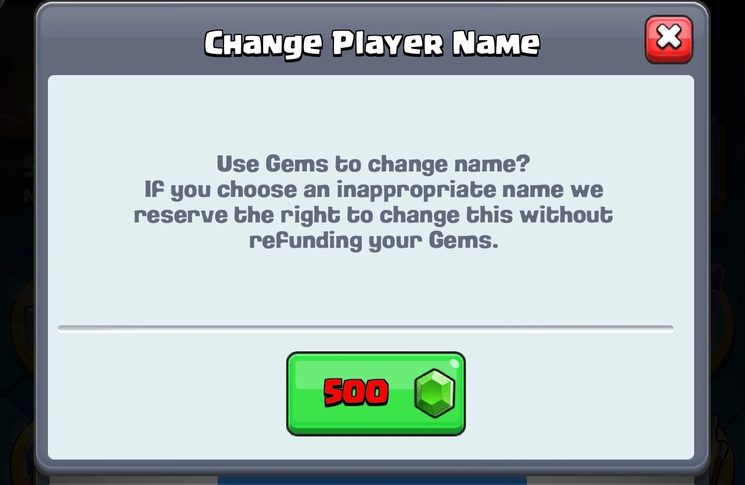Click the Change Player Name title text

(x=372, y=44)
